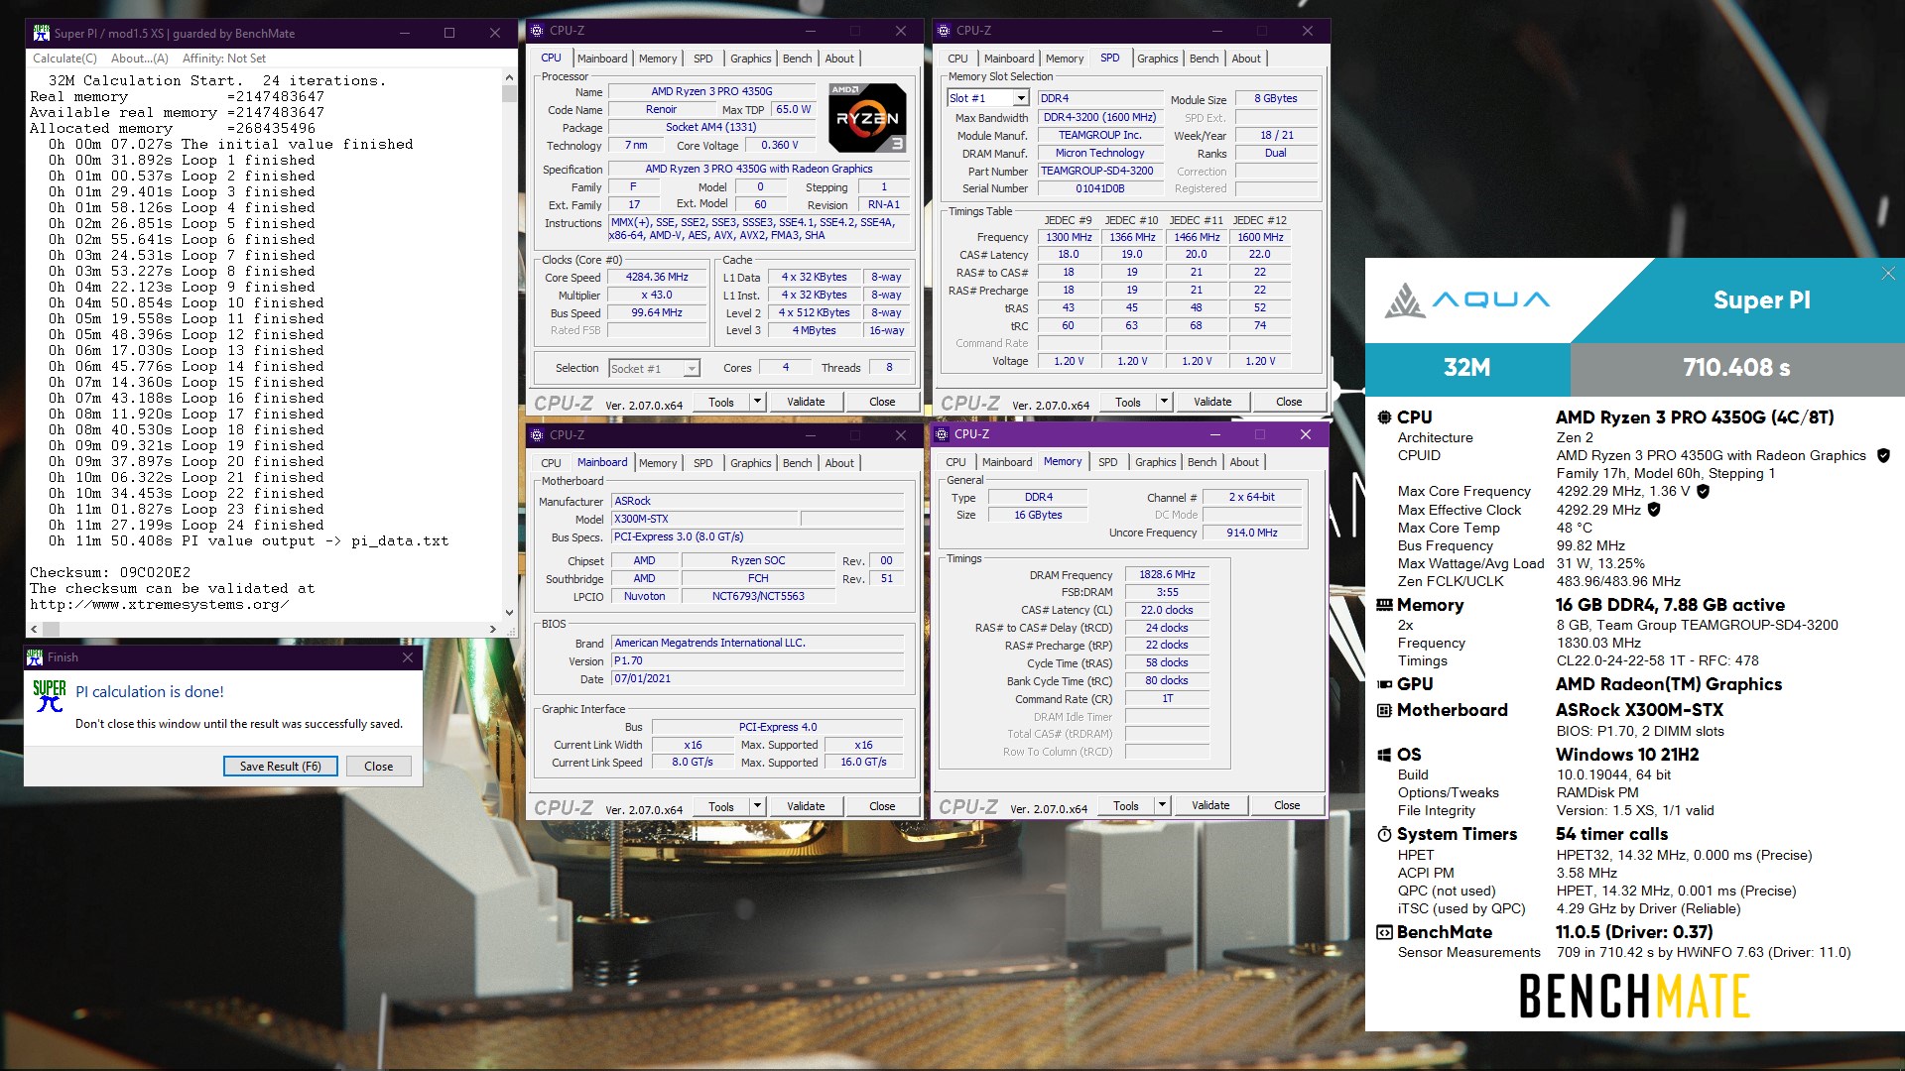Click the CAS# Latency 22.0 clocks field
1905x1071 pixels.
1167,611
